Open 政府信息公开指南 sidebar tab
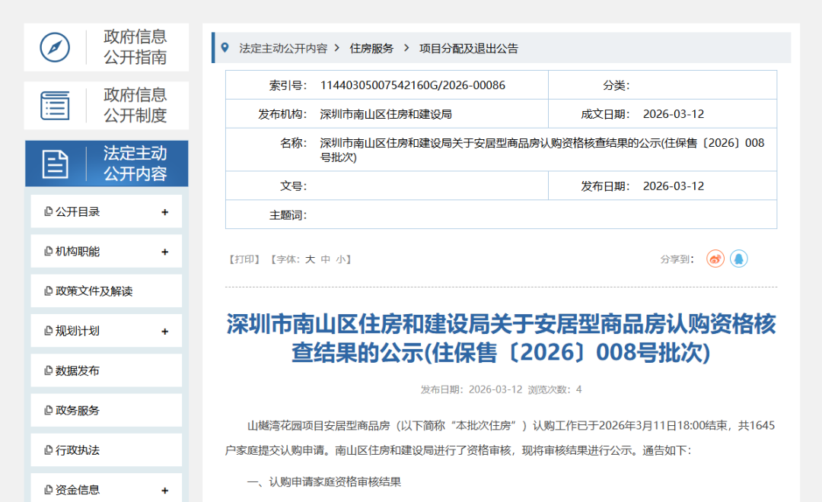This screenshot has height=502, width=822. click(x=107, y=47)
